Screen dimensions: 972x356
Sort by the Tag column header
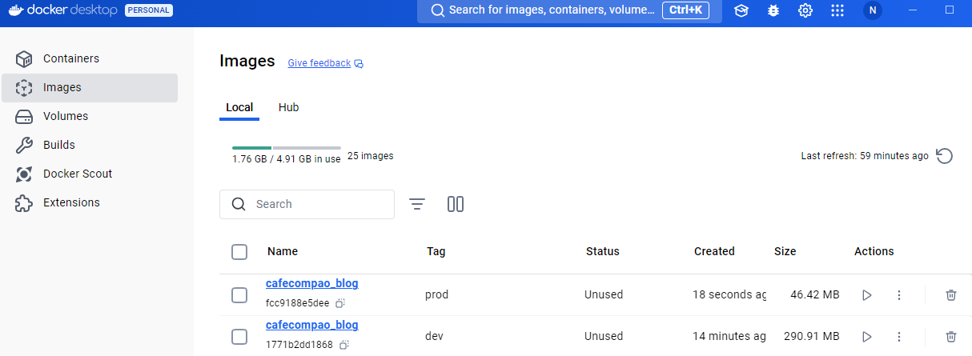436,251
